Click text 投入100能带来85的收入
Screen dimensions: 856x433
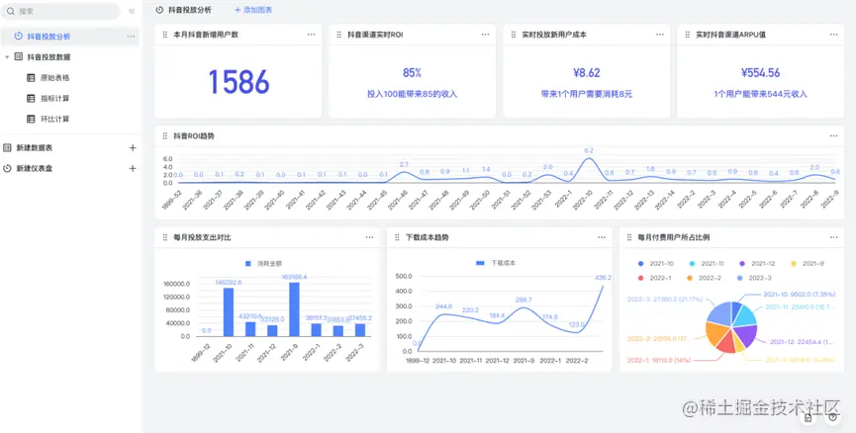click(413, 94)
